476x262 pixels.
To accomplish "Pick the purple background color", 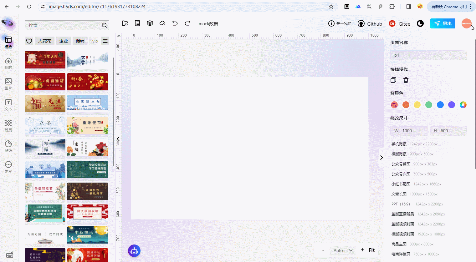I will coord(452,105).
